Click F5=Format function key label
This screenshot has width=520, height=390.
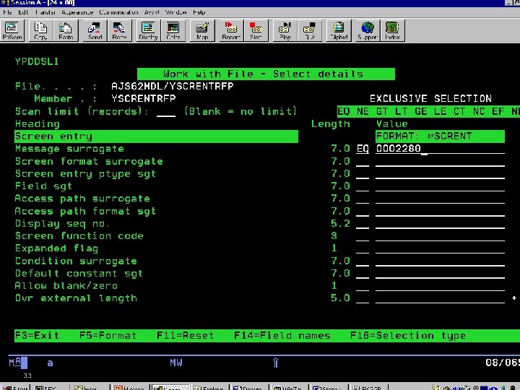[x=108, y=335]
